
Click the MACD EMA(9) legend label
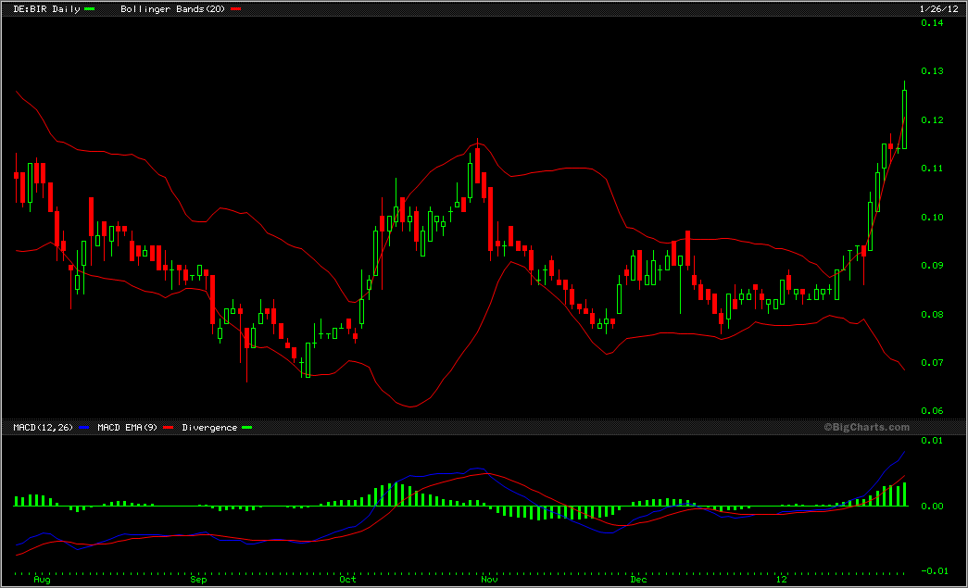tap(127, 428)
